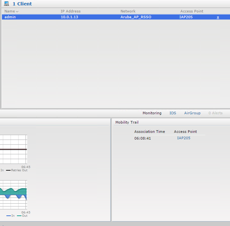The width and height of the screenshot is (230, 226).
Task: Open the IDS tab
Action: tap(173, 113)
